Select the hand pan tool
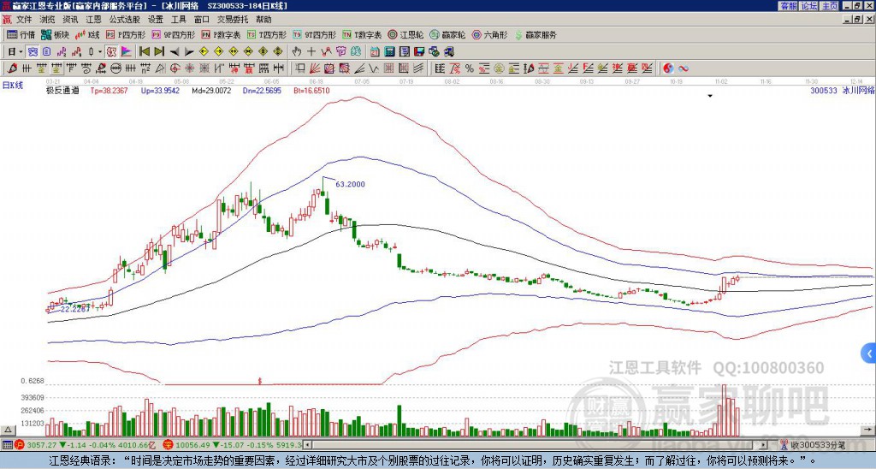 296,51
